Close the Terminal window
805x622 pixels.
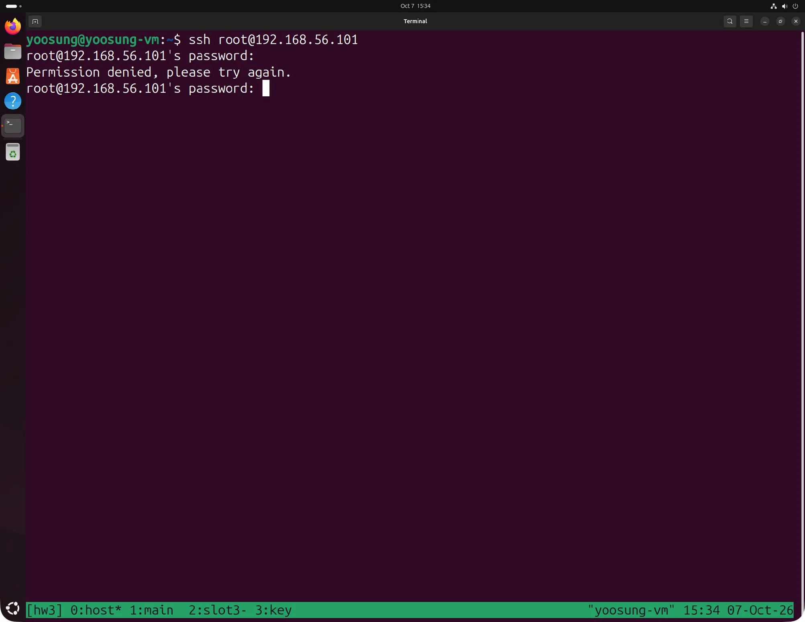point(796,21)
